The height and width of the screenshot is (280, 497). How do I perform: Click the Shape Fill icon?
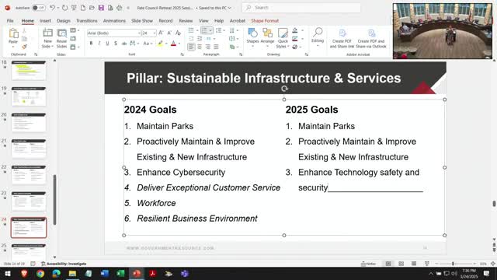295,30
